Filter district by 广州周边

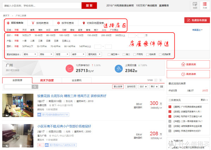click(114, 30)
